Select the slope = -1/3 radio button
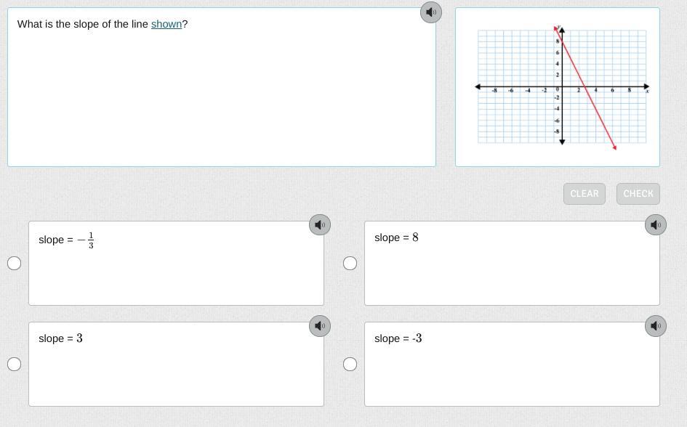The width and height of the screenshot is (687, 427). (x=15, y=263)
